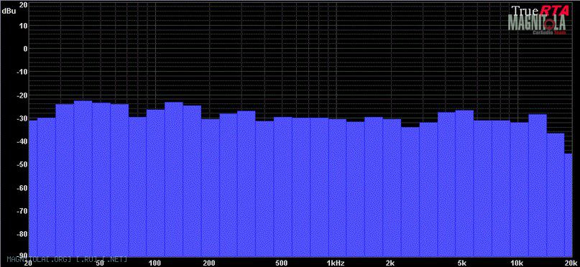Click the 0 dB scale label
Image resolution: width=580 pixels, height=267 pixels.
pos(24,49)
